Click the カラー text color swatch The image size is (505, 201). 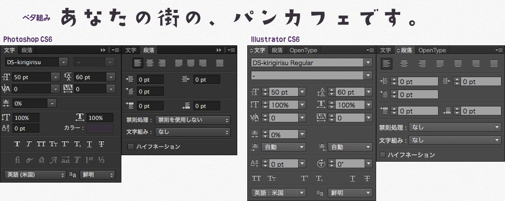pyautogui.click(x=100, y=128)
